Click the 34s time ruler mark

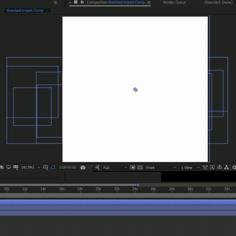(227, 189)
